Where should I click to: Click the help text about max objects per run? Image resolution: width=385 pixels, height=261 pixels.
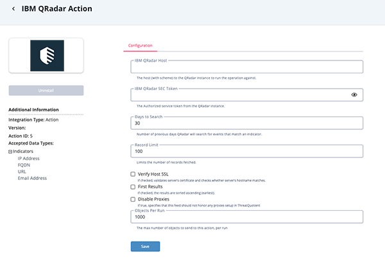(182, 228)
